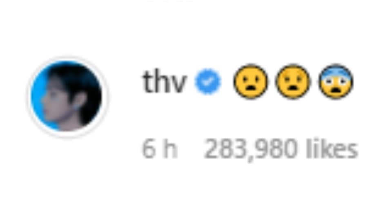Screen dimensions: 392x220
Task: Select the first anguished face emoji
Action: pos(250,81)
